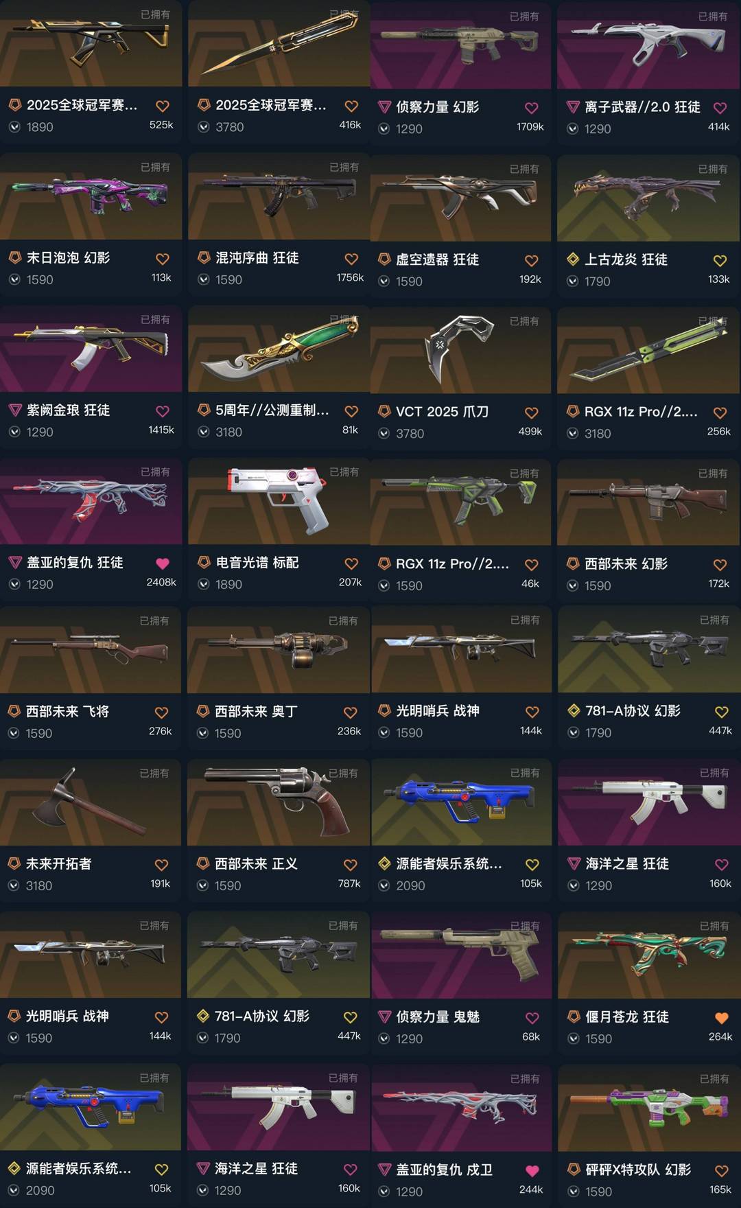Image resolution: width=741 pixels, height=1208 pixels.
Task: Open the 虚空遗器 狂徒 weapon thumbnail
Action: pos(460,198)
